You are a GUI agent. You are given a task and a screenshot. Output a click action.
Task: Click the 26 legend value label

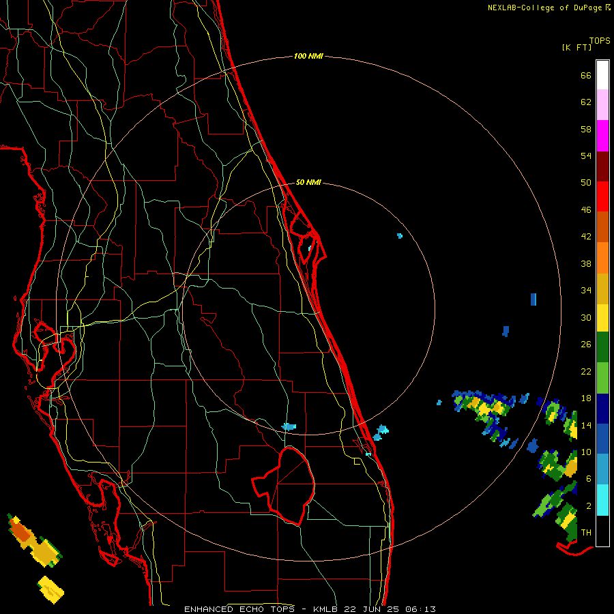point(586,345)
